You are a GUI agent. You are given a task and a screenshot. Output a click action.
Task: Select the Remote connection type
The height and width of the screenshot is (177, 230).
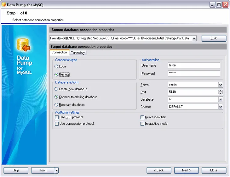pos(56,75)
